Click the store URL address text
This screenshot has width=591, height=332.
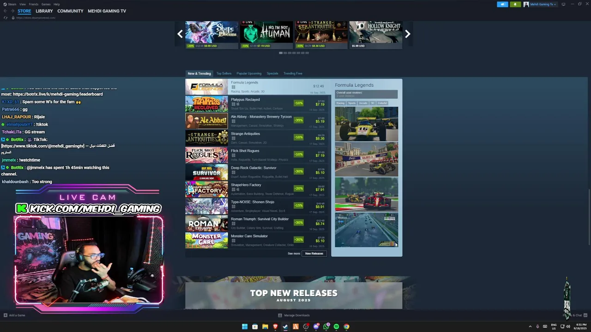pyautogui.click(x=36, y=18)
